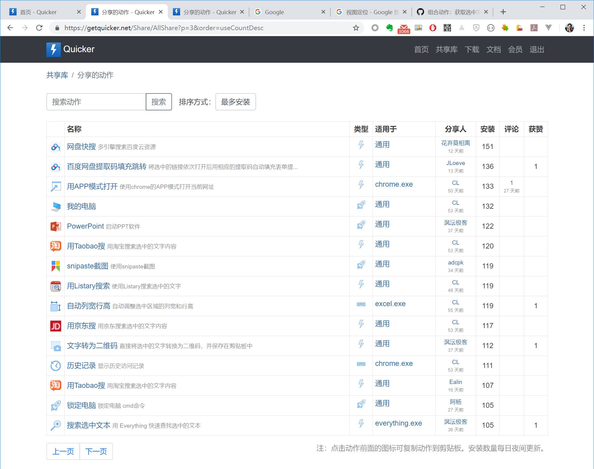Click the 搜索选中文本 magnifier icon

tap(56, 425)
